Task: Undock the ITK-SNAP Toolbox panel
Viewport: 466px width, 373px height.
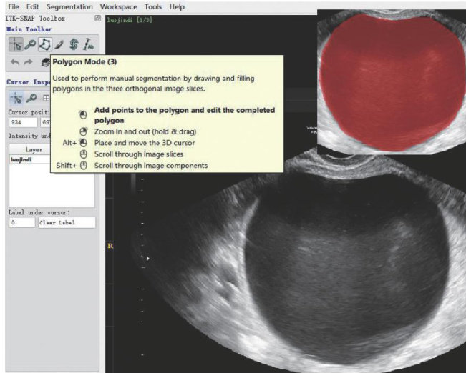Action: point(97,19)
